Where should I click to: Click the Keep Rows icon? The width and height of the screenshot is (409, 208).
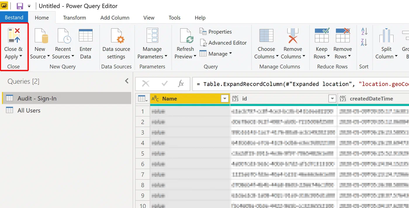(322, 35)
